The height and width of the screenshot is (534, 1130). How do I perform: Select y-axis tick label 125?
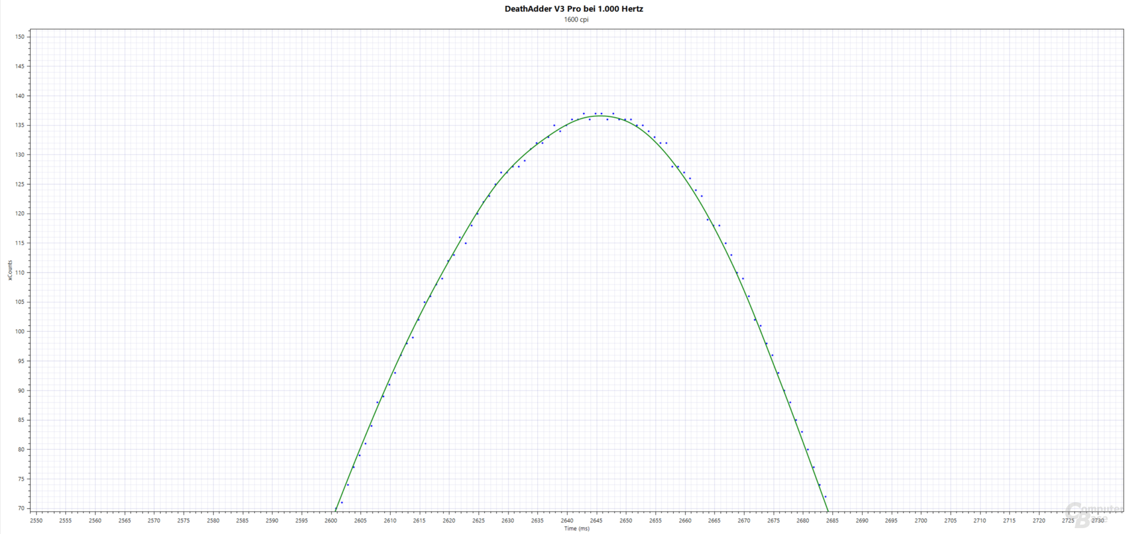pyautogui.click(x=20, y=184)
